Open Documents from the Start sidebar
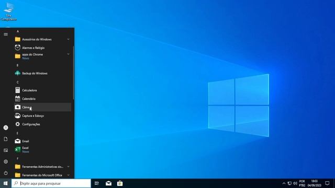335x188 pixels. 6,139
